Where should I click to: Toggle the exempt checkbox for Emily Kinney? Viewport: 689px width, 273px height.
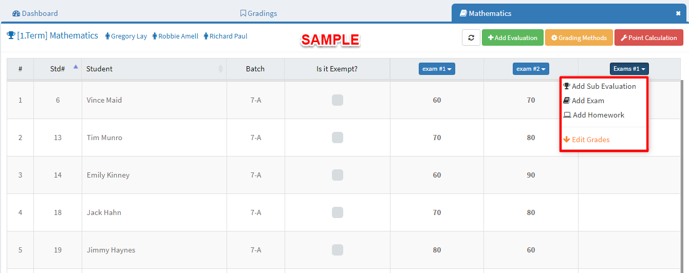(338, 175)
